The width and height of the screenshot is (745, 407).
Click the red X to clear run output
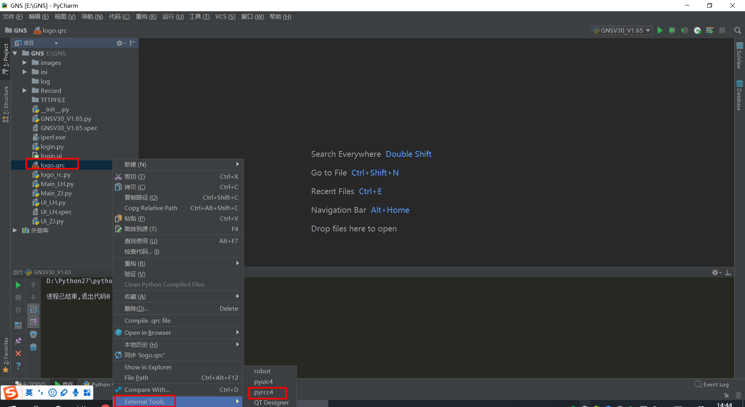18,354
